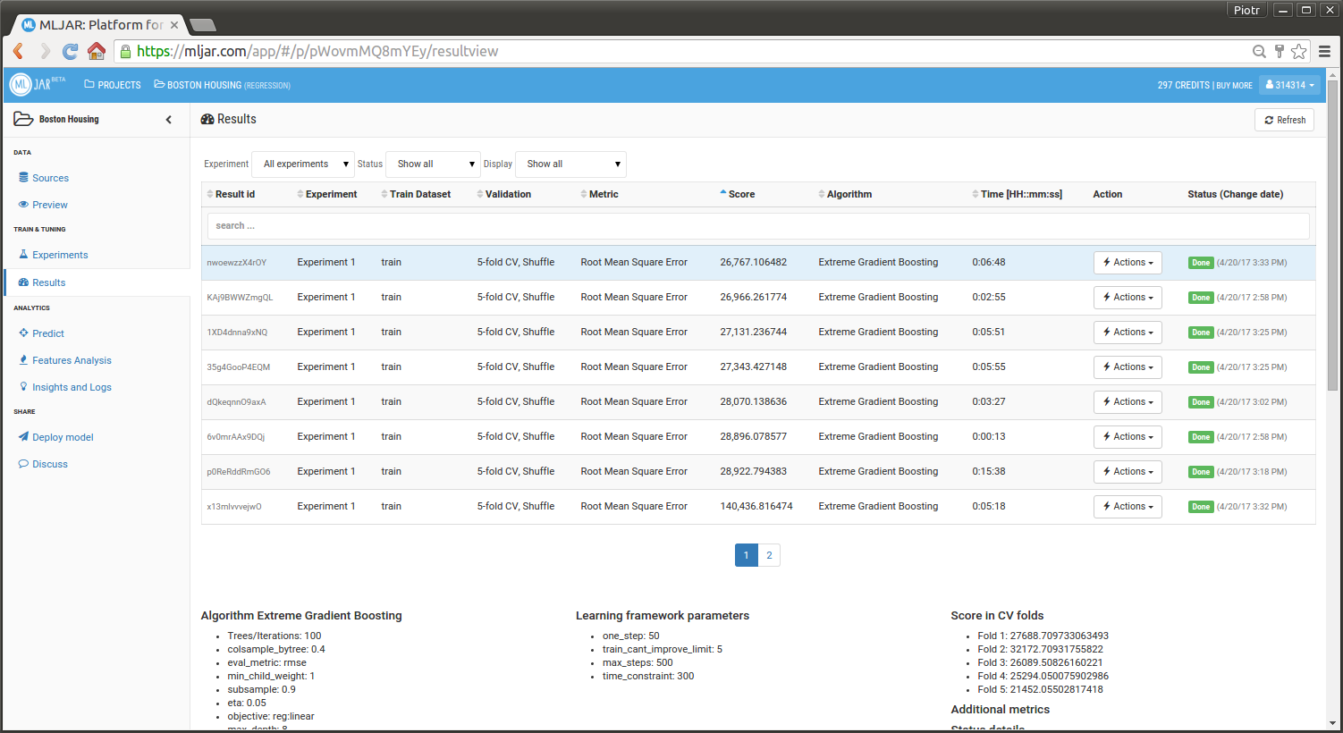Screen dimensions: 1343x733
Task: Open the Display filter dropdown
Action: coord(570,164)
